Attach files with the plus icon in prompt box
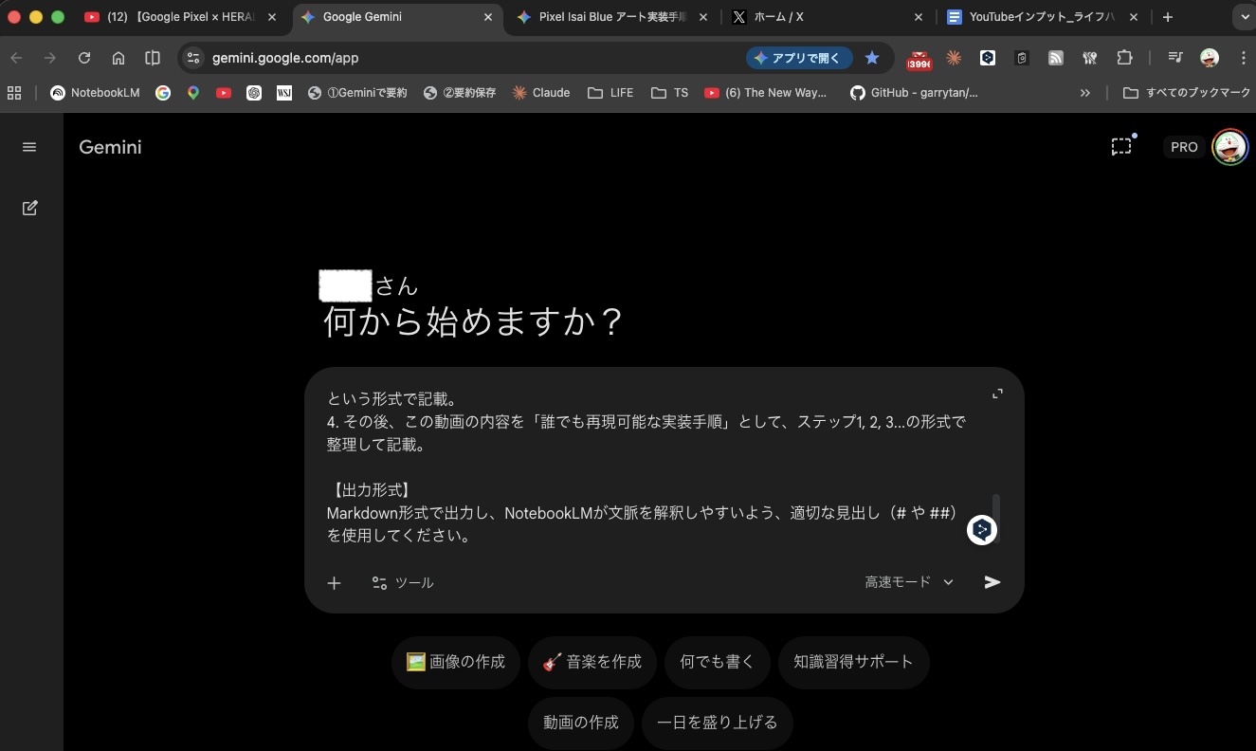1256x751 pixels. 334,583
